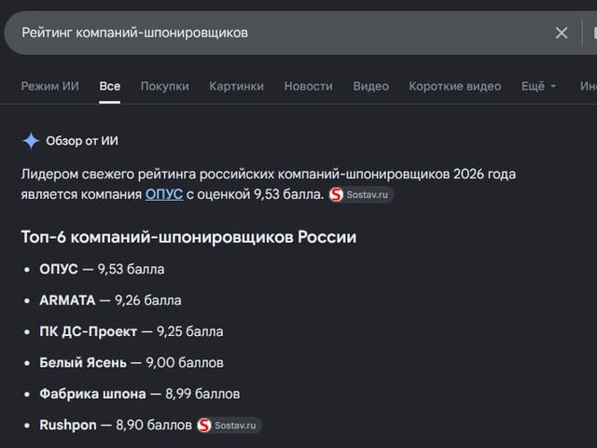Open the Sostav.ru source chip beside Rushpon
This screenshot has width=597, height=448.
coord(229,426)
